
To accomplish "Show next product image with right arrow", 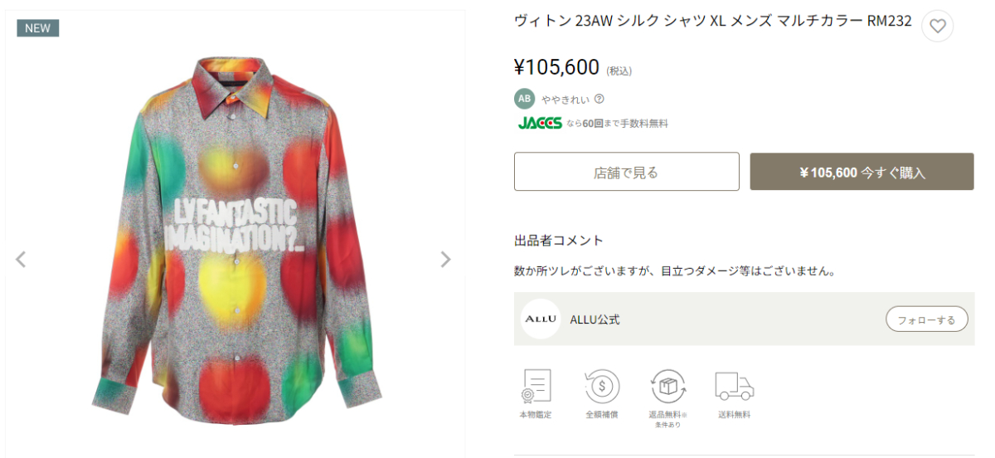I will coord(445,260).
